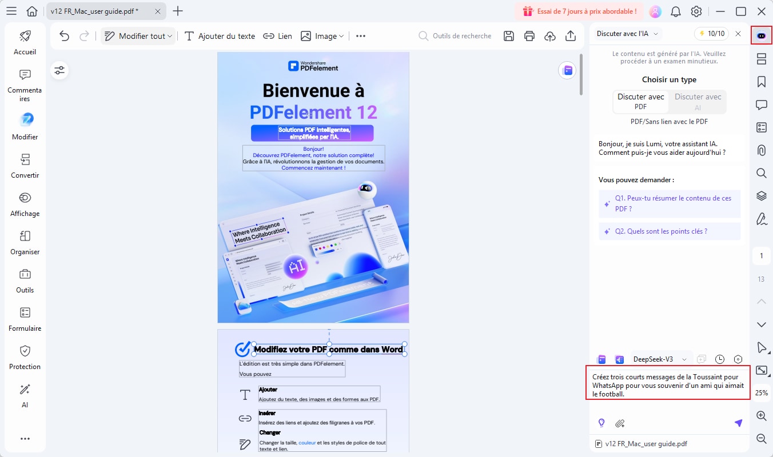Open the toolbar overflow three dots menu

[x=361, y=36]
